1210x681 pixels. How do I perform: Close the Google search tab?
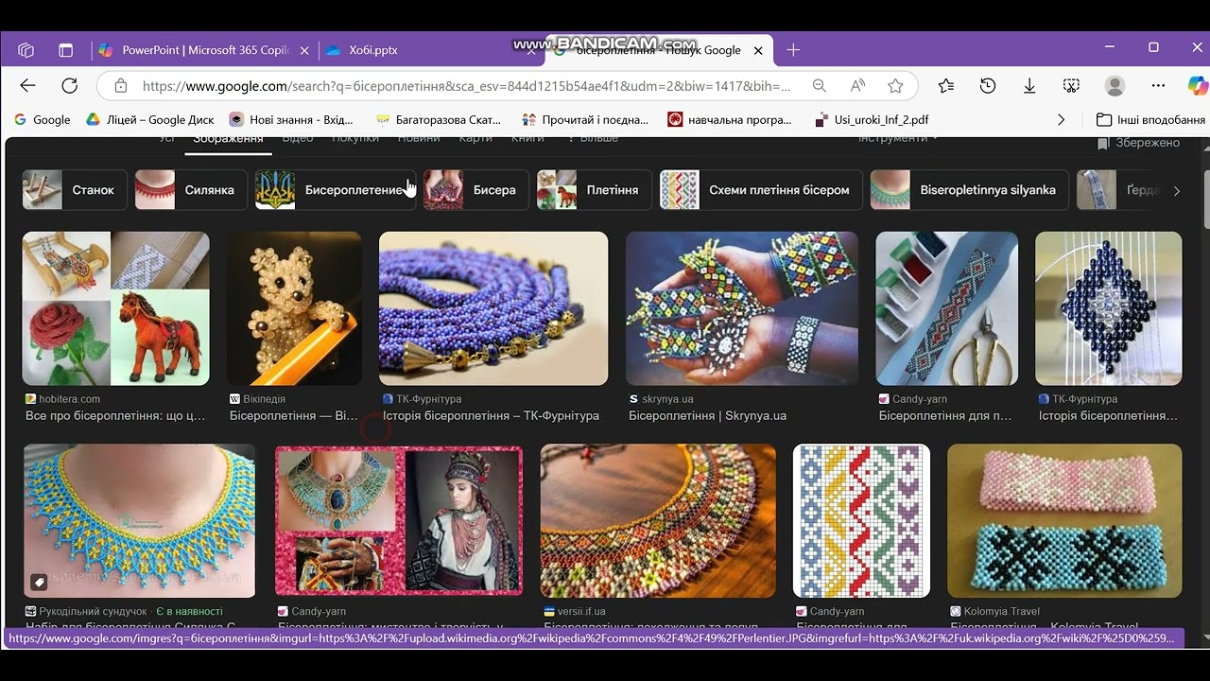point(758,50)
